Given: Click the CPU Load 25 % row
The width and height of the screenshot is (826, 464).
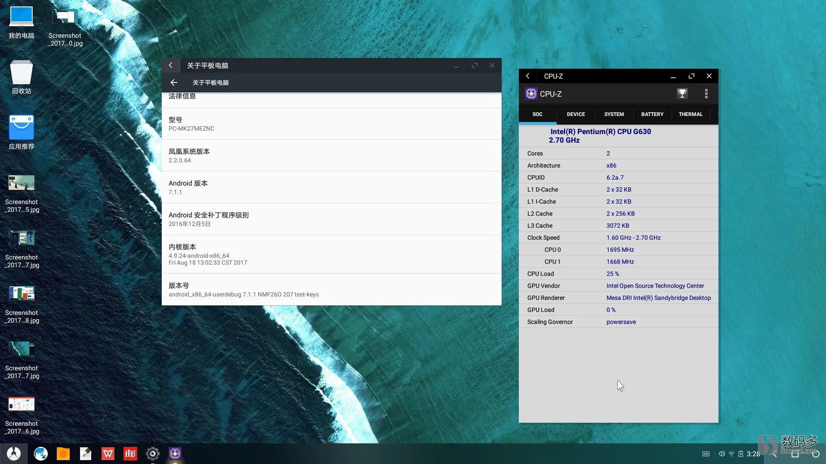Looking at the screenshot, I should pyautogui.click(x=618, y=274).
